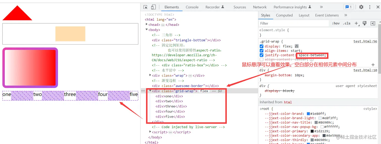The image size is (381, 144).
Task: Click the ellipsis badge inside head tag
Action: tap(163, 25)
